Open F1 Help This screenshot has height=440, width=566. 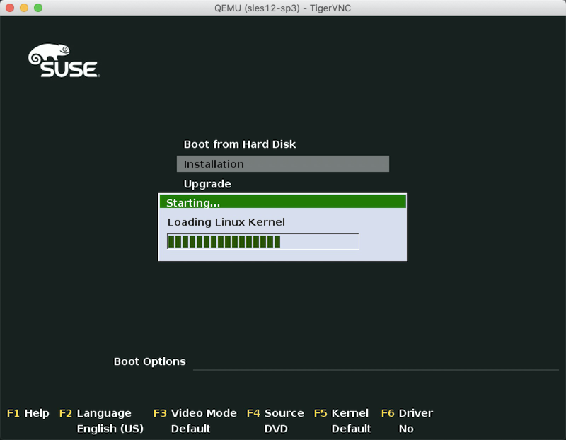(28, 413)
